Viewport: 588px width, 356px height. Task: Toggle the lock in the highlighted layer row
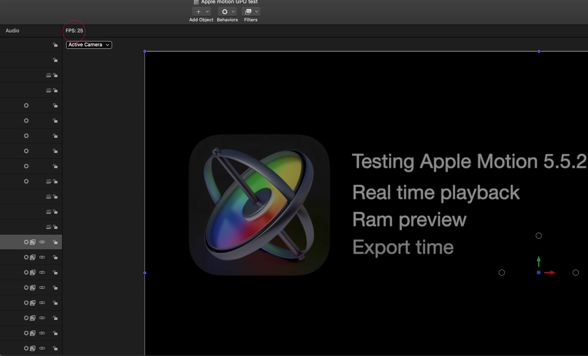click(x=55, y=242)
